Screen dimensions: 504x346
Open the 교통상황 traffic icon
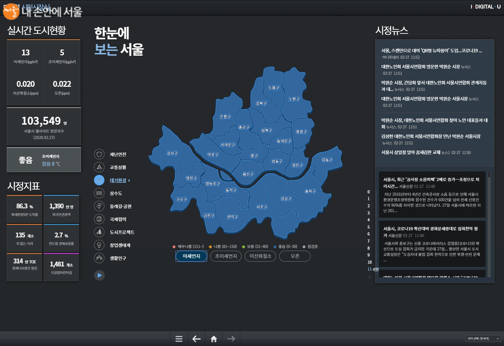point(99,167)
